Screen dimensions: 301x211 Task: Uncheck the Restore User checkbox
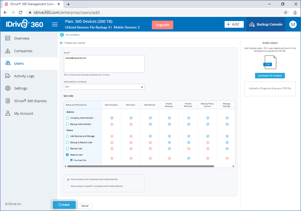67,155
